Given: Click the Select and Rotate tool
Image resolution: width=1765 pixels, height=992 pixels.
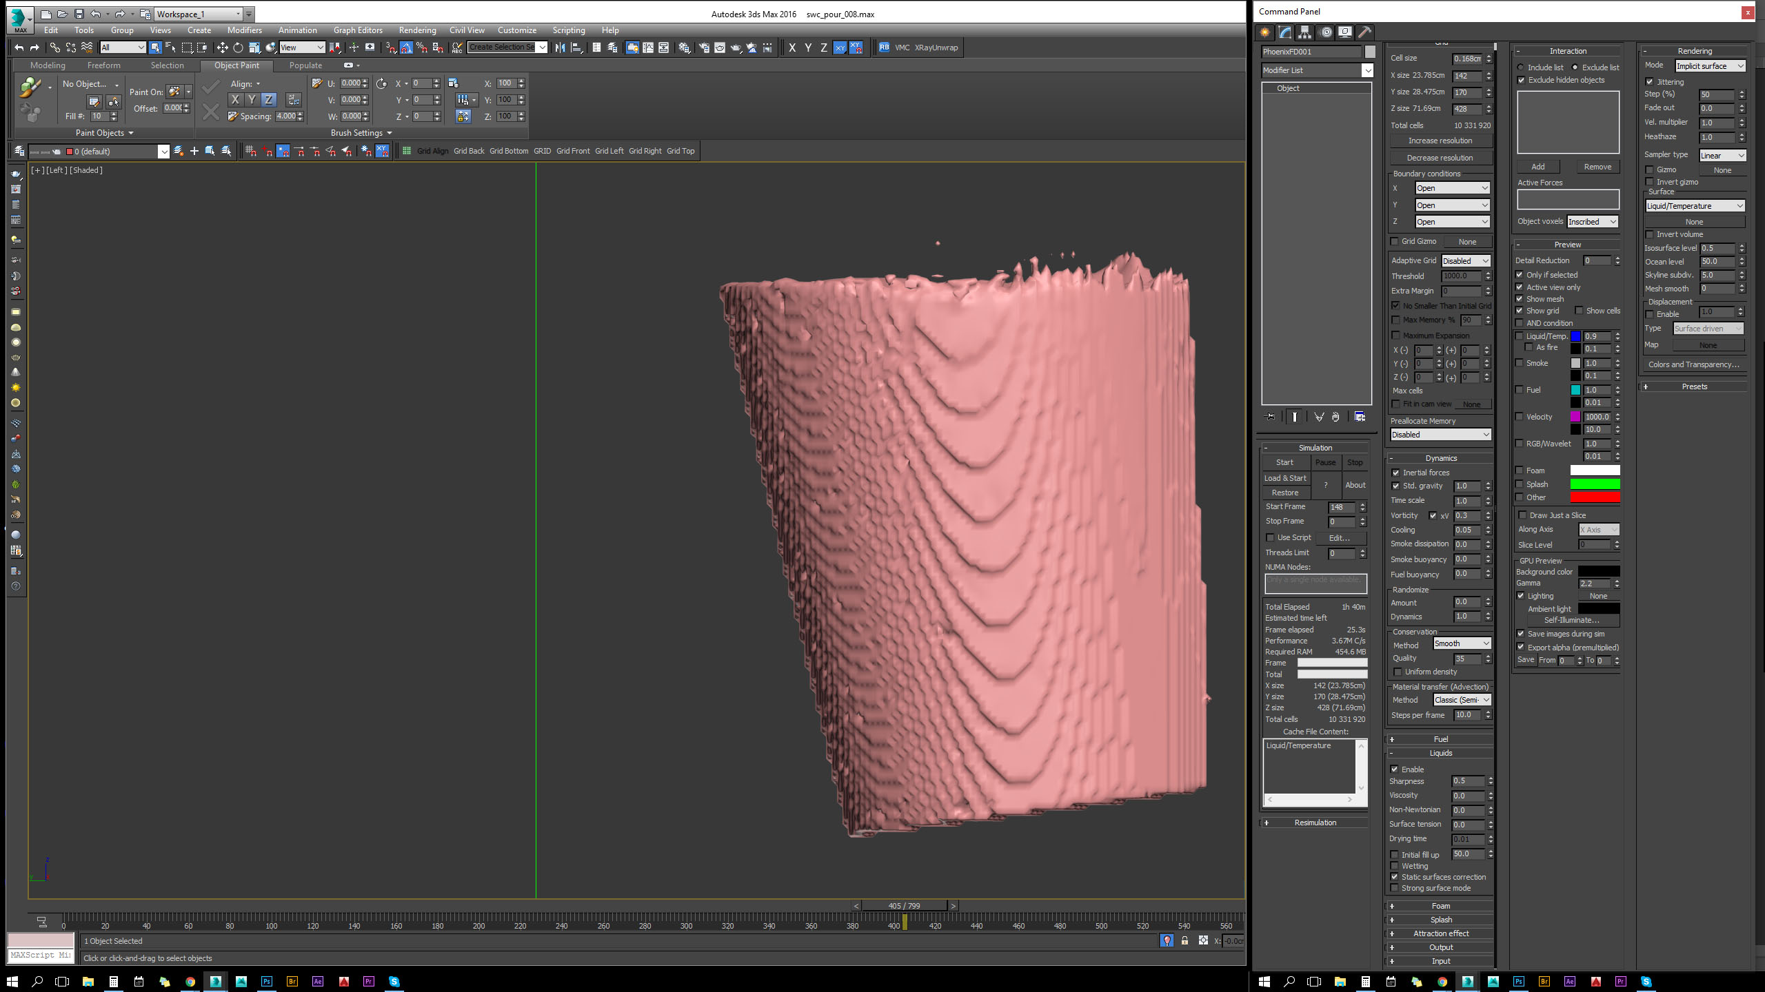Looking at the screenshot, I should click(x=238, y=48).
